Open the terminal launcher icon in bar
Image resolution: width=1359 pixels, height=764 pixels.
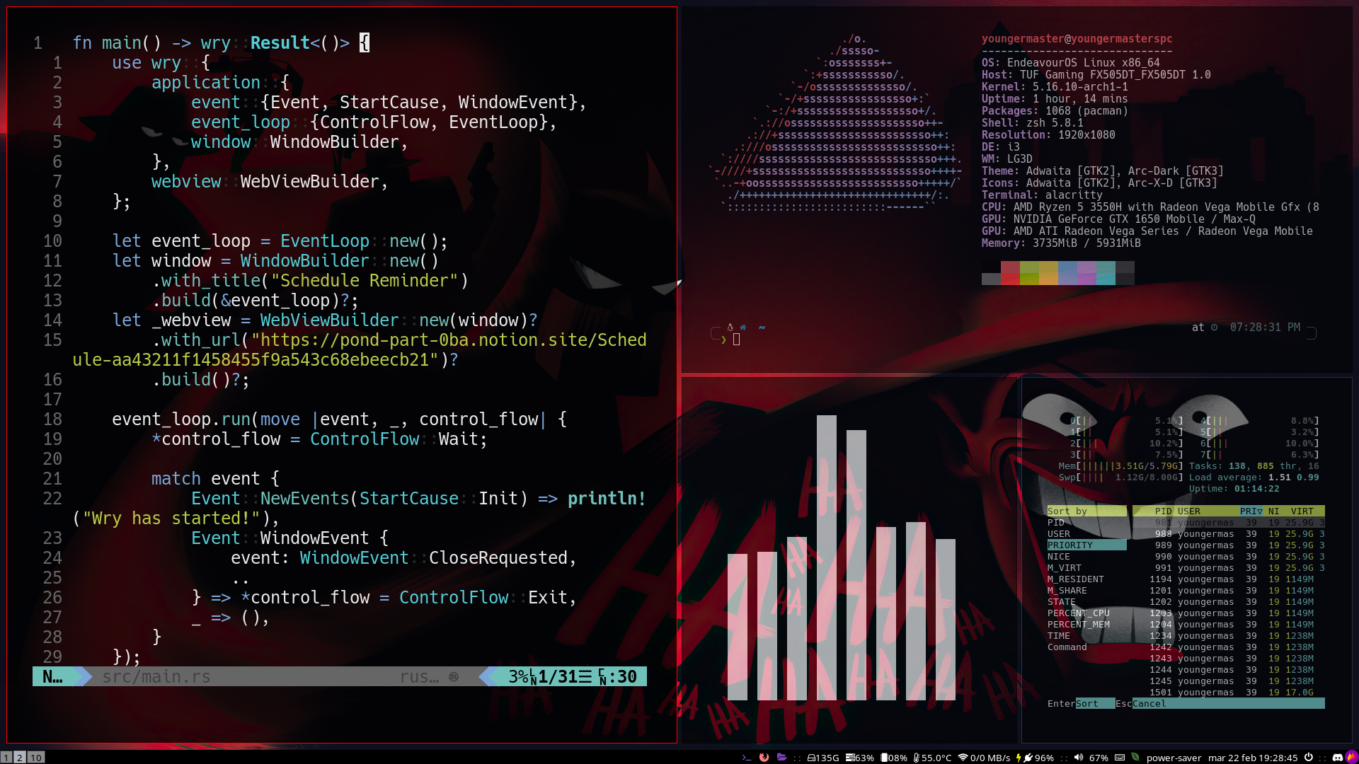[746, 758]
